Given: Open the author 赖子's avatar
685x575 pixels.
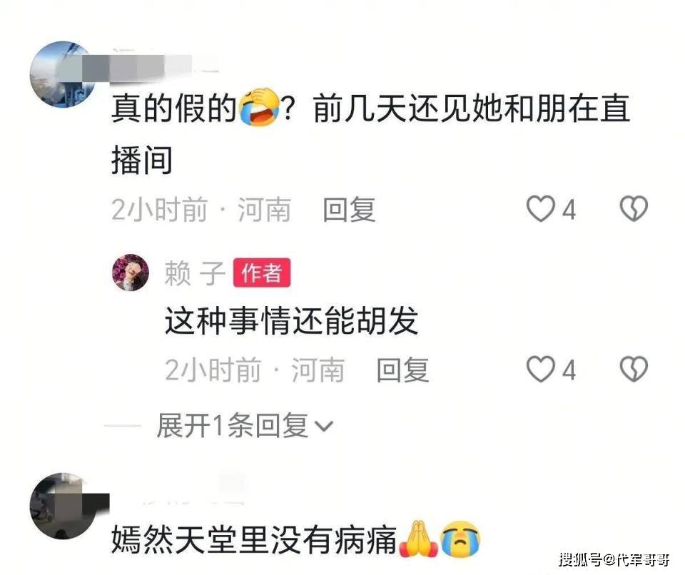Looking at the screenshot, I should point(131,273).
